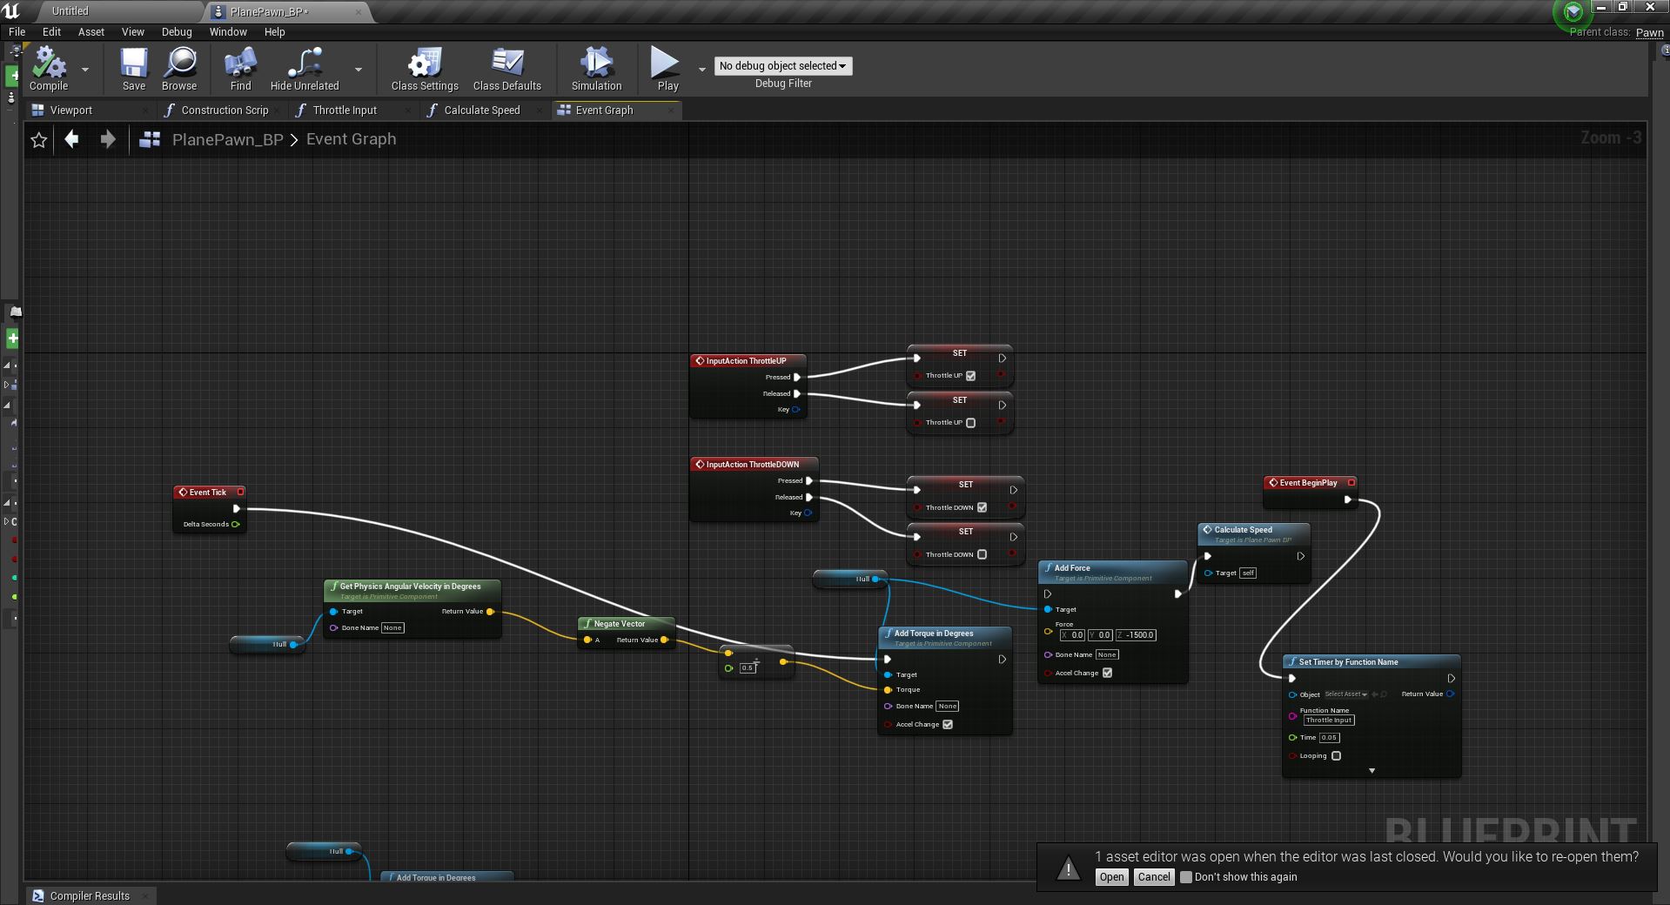Open the Asset menu
The image size is (1670, 905).
[91, 31]
